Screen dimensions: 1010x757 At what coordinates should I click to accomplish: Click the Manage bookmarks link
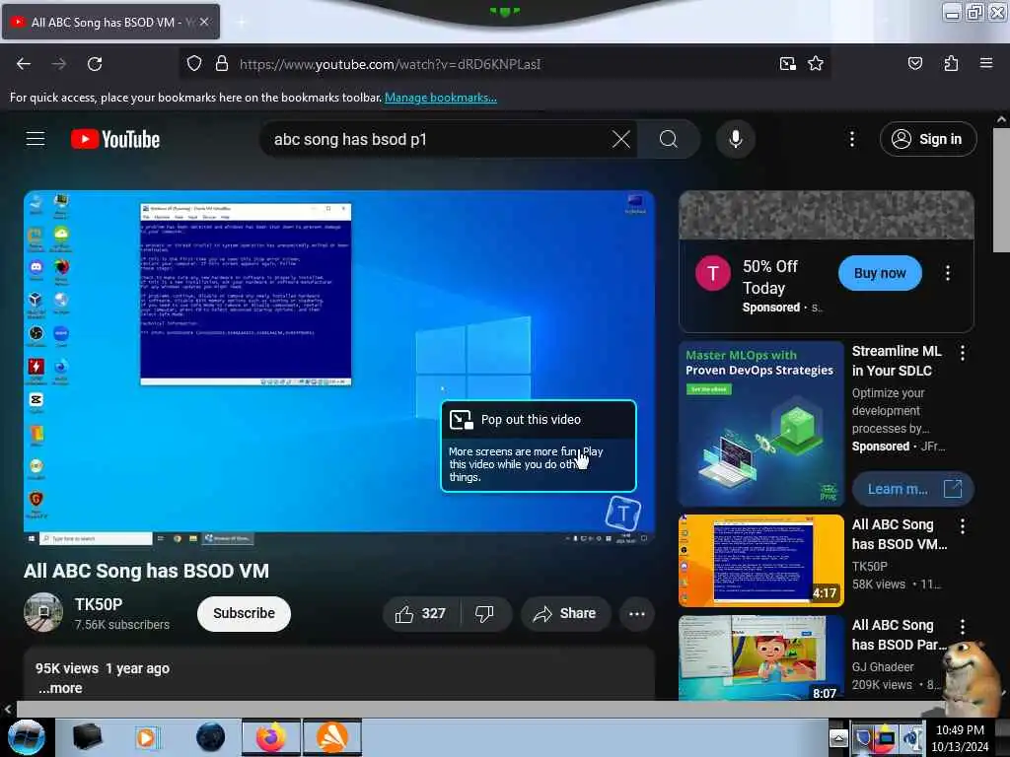[441, 98]
